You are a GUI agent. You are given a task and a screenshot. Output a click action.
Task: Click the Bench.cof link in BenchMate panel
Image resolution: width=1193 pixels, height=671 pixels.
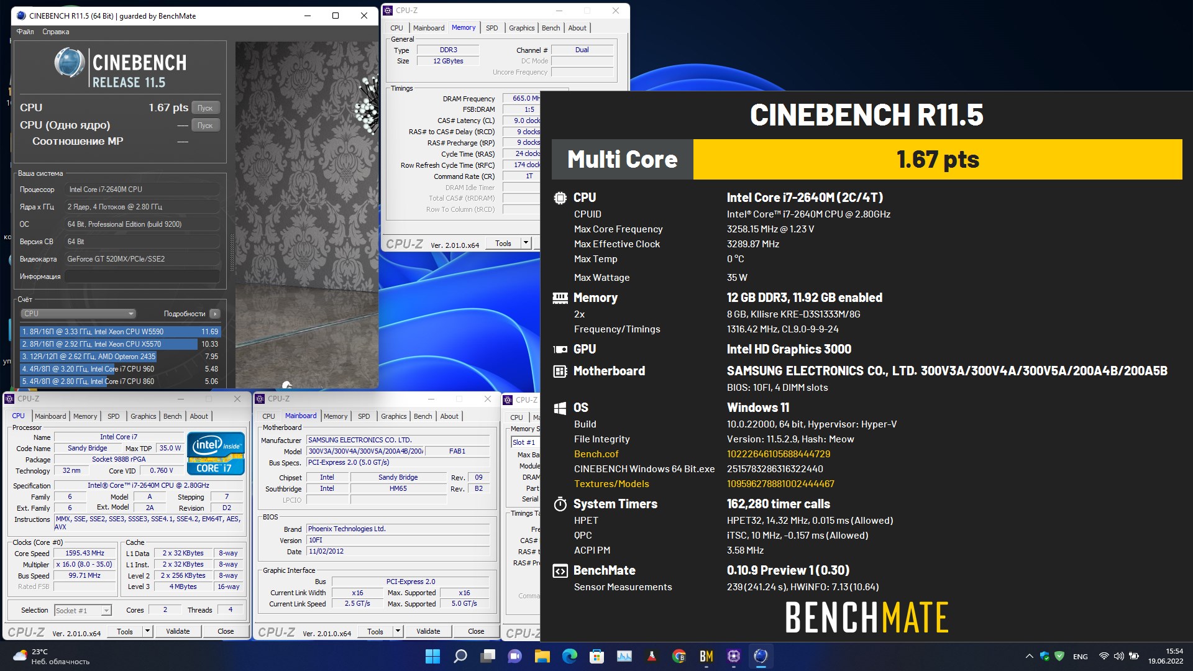(x=596, y=454)
